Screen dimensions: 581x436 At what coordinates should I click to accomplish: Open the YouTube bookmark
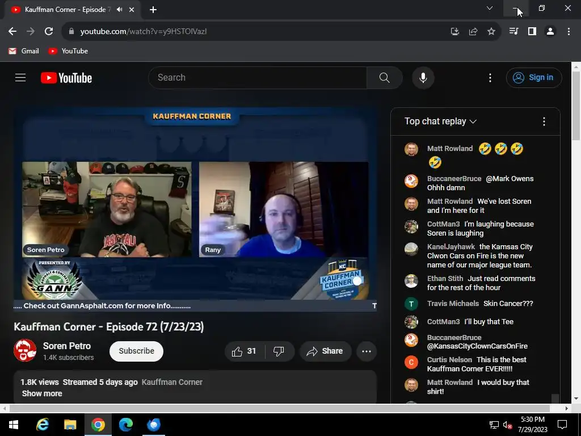click(68, 51)
